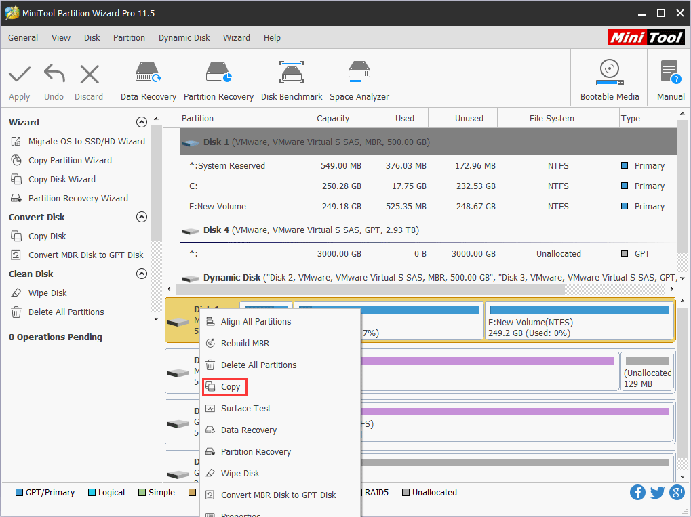Click the Logical legend color swatch

click(92, 493)
